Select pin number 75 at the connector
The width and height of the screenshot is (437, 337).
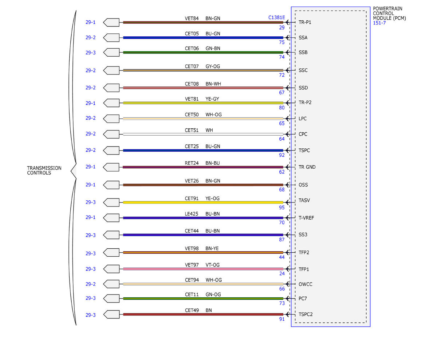tap(282, 42)
